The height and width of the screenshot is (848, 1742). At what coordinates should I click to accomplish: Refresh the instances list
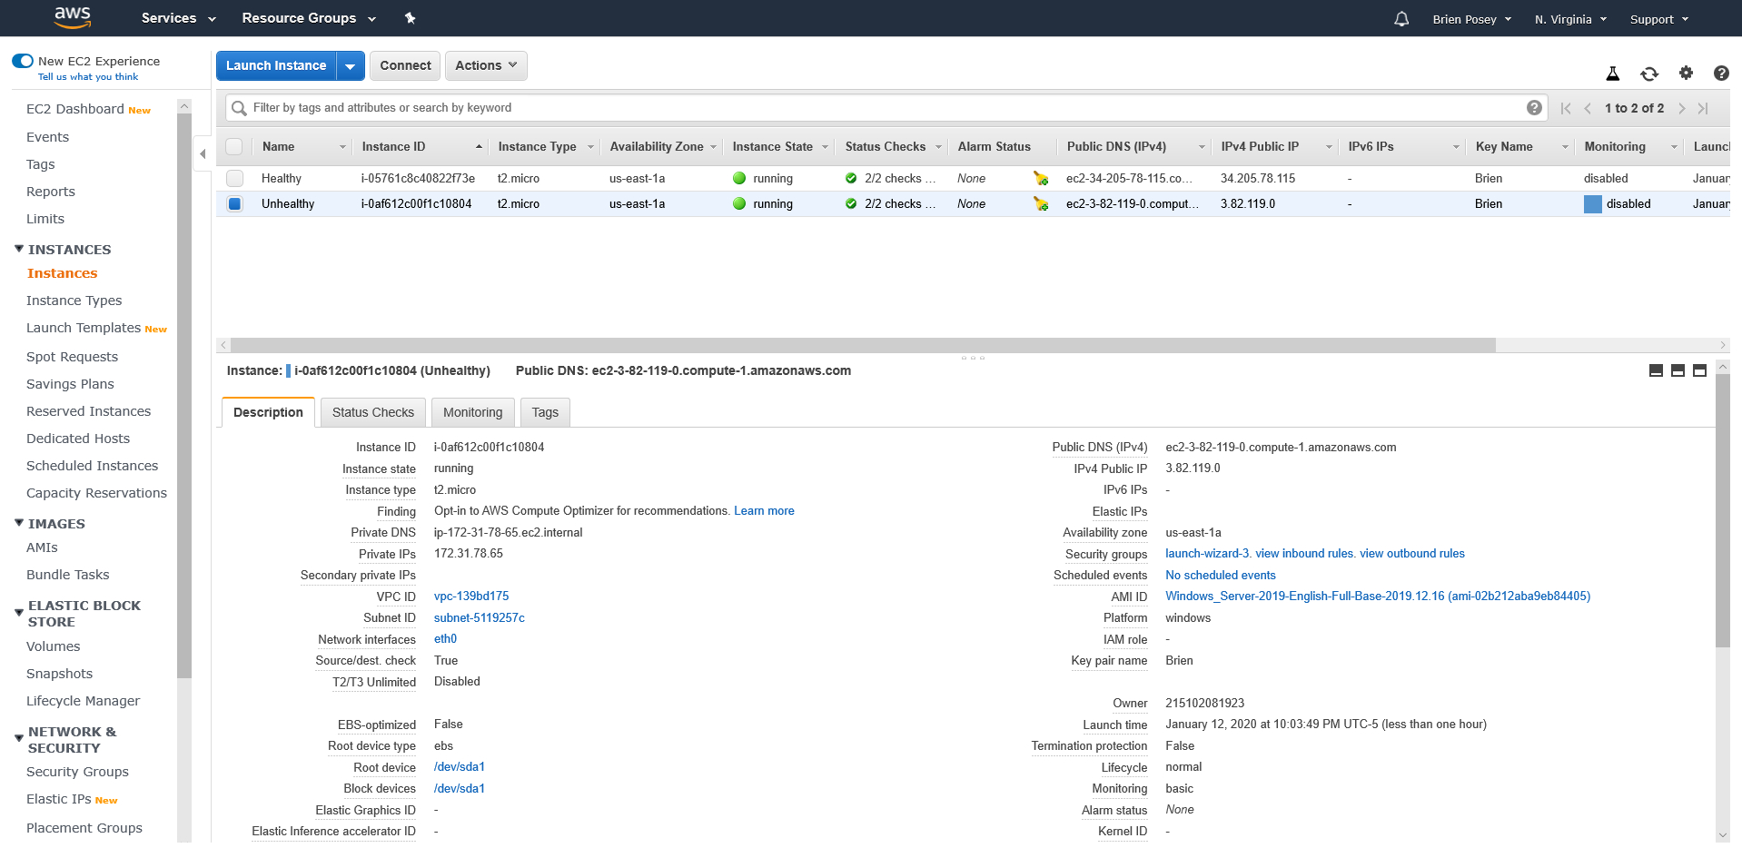(x=1649, y=74)
